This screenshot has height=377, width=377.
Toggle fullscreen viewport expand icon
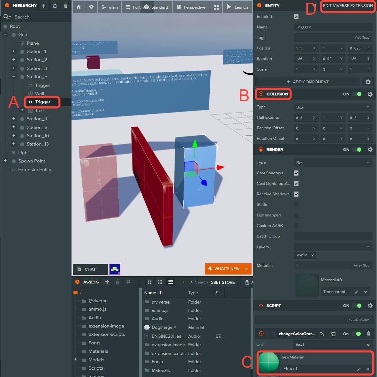coord(216,7)
